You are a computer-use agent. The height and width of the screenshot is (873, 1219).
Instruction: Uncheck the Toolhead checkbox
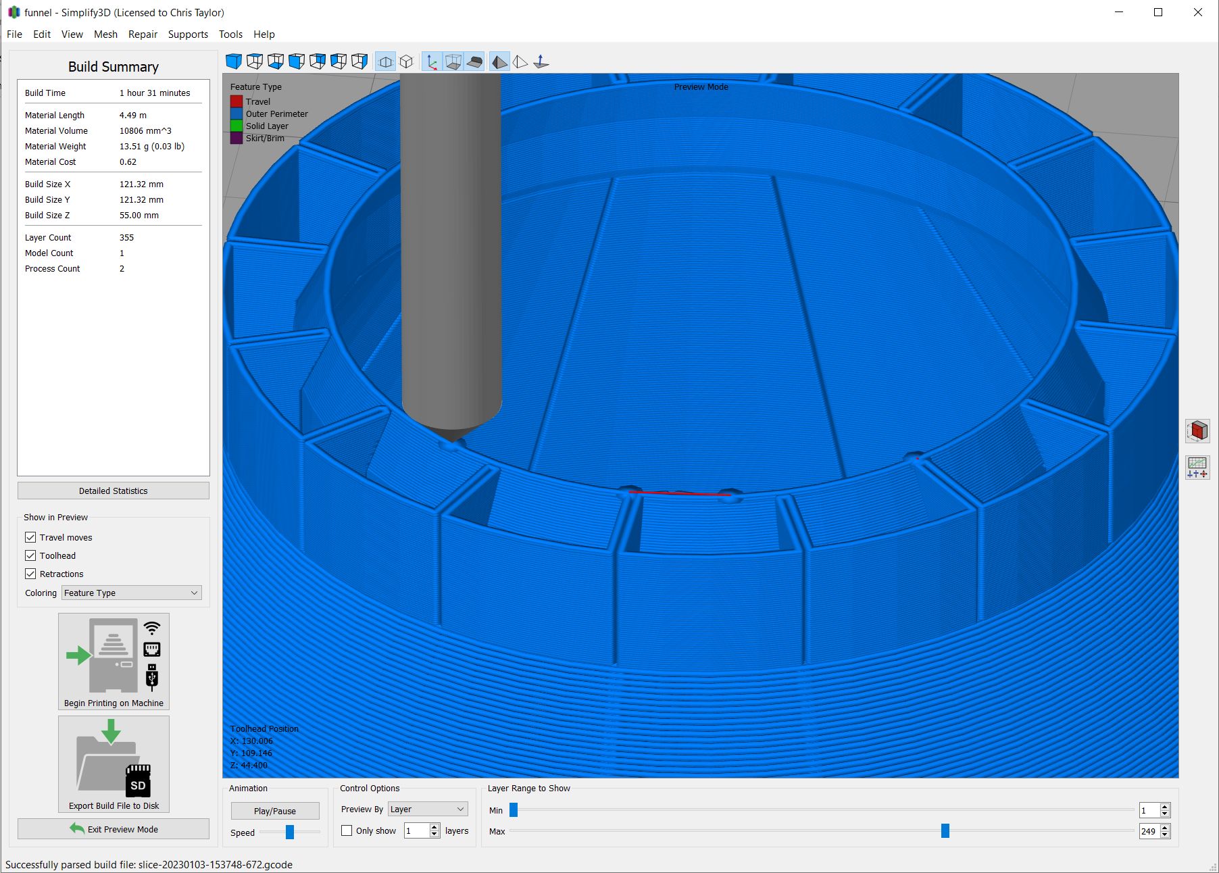click(x=30, y=555)
